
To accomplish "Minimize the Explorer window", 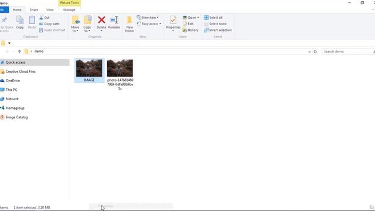I will pyautogui.click(x=350, y=2).
